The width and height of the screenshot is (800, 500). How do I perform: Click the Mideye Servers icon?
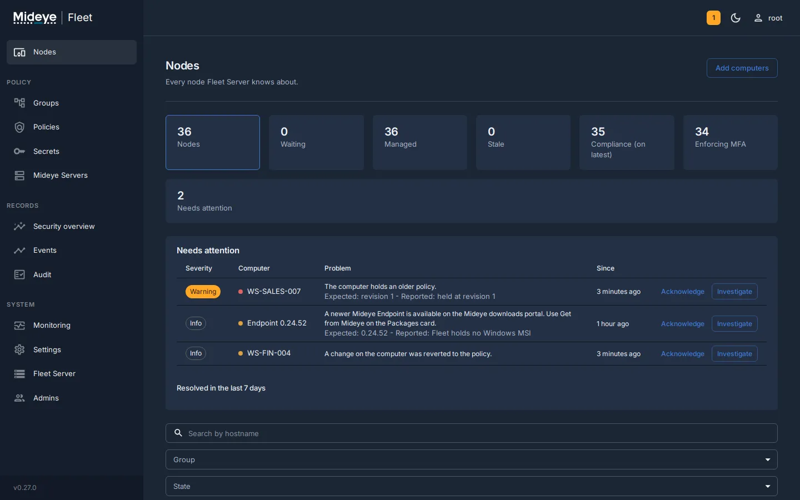[19, 176]
